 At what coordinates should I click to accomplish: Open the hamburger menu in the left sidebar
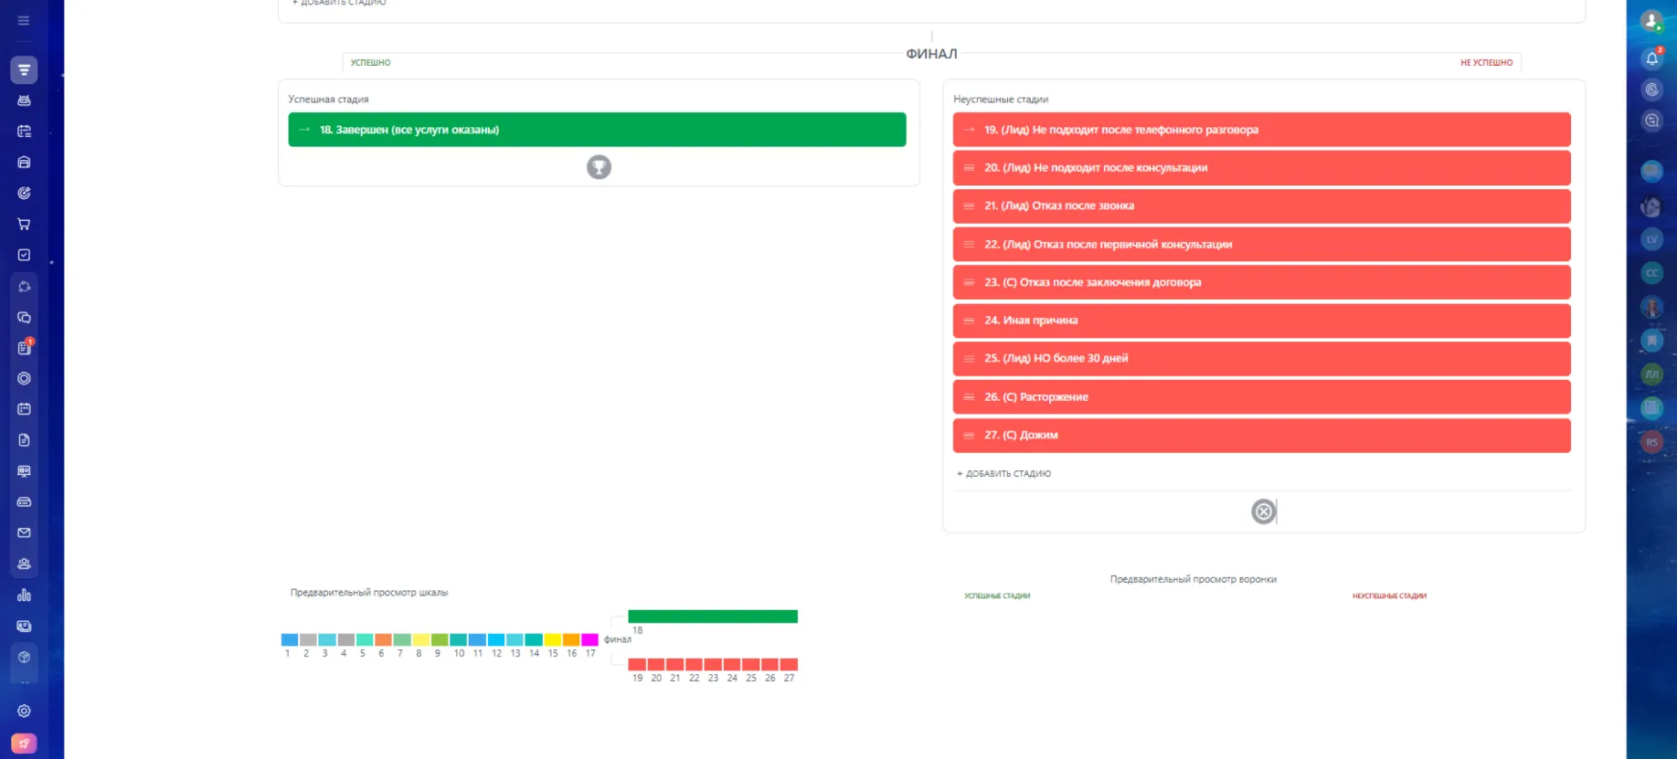pos(24,20)
